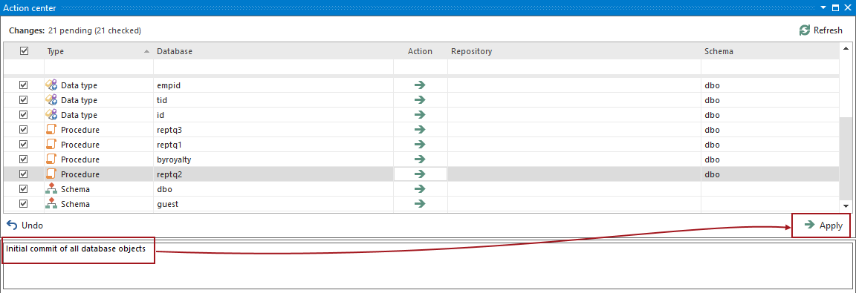Click the guest schema icon
This screenshot has width=856, height=293.
pyautogui.click(x=51, y=204)
